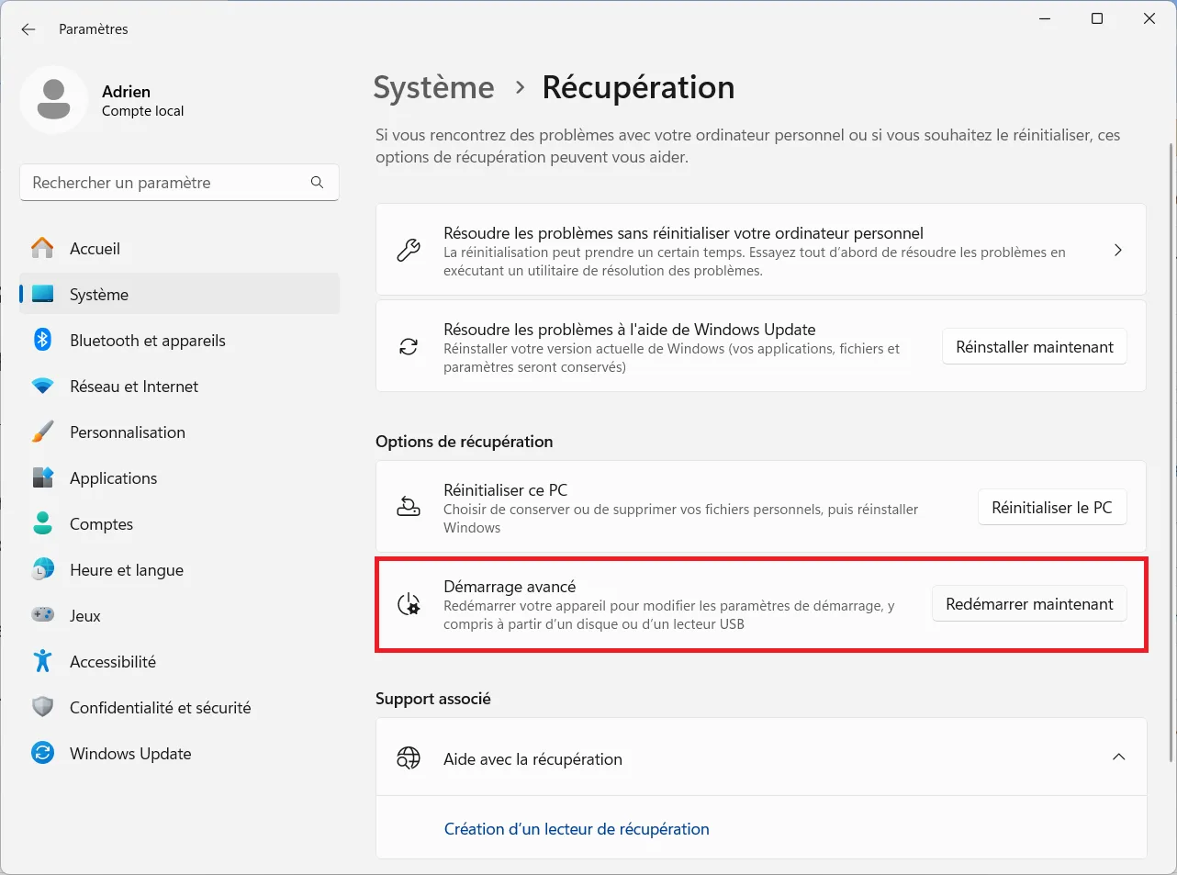Click the Réinitialiser le PC button
1177x875 pixels.
pyautogui.click(x=1052, y=508)
